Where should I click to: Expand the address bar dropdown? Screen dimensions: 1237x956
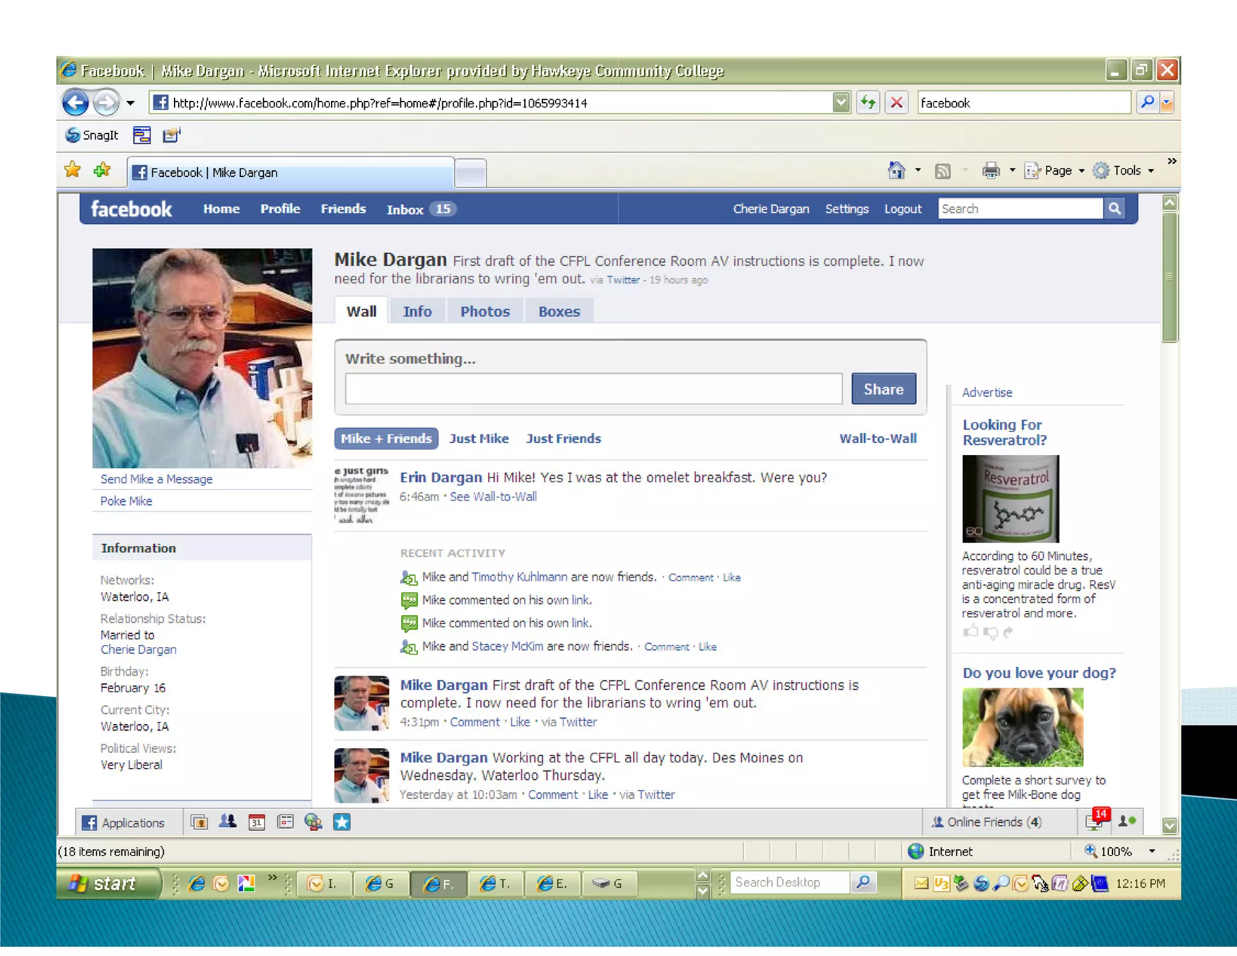pos(840,102)
